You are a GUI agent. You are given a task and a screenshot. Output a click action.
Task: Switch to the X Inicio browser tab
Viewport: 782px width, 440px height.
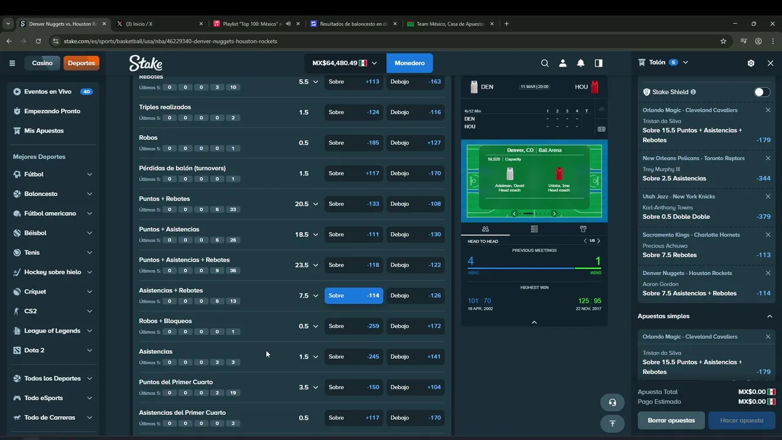click(159, 24)
